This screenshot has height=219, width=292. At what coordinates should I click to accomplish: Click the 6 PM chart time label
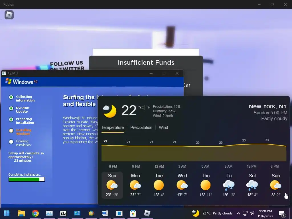tap(113, 167)
